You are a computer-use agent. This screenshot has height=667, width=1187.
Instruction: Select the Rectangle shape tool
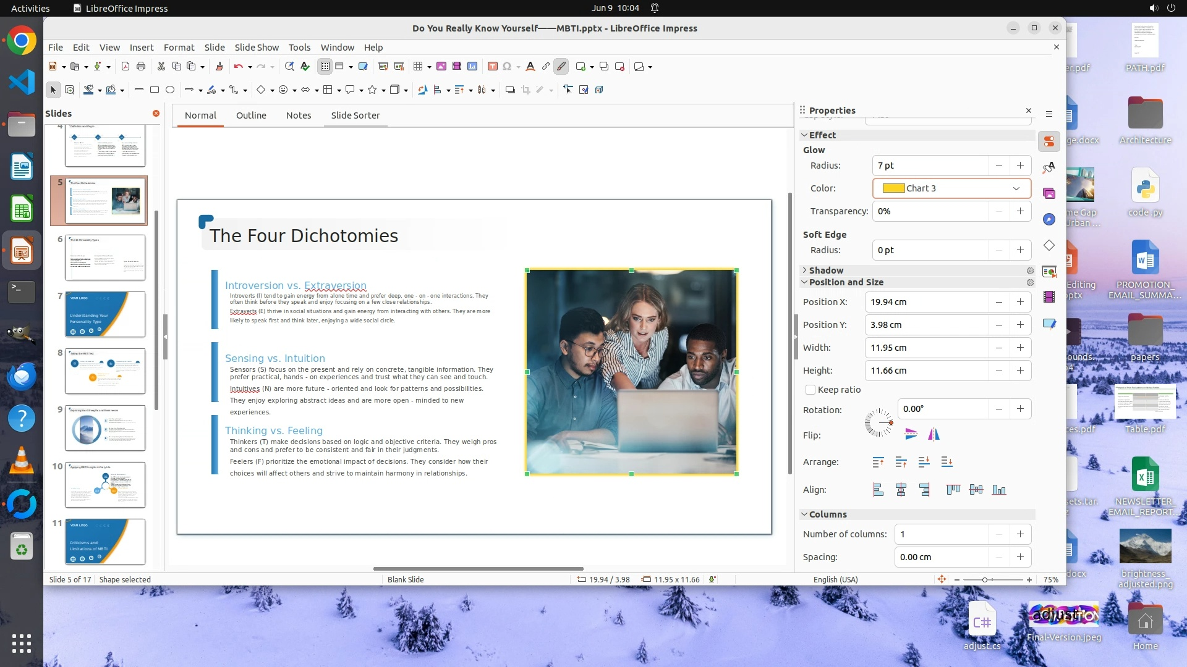coord(155,90)
